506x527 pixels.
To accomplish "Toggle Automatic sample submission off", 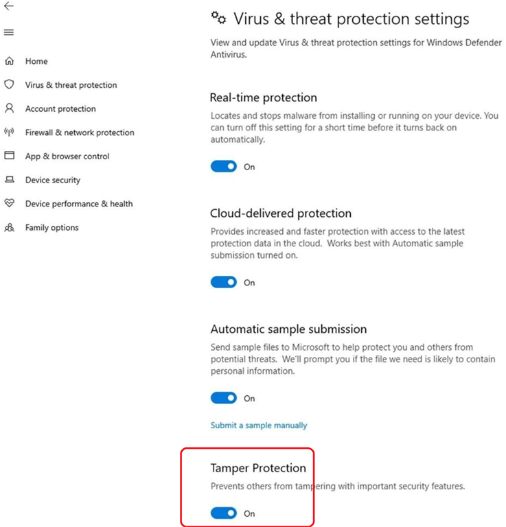I will click(x=224, y=398).
